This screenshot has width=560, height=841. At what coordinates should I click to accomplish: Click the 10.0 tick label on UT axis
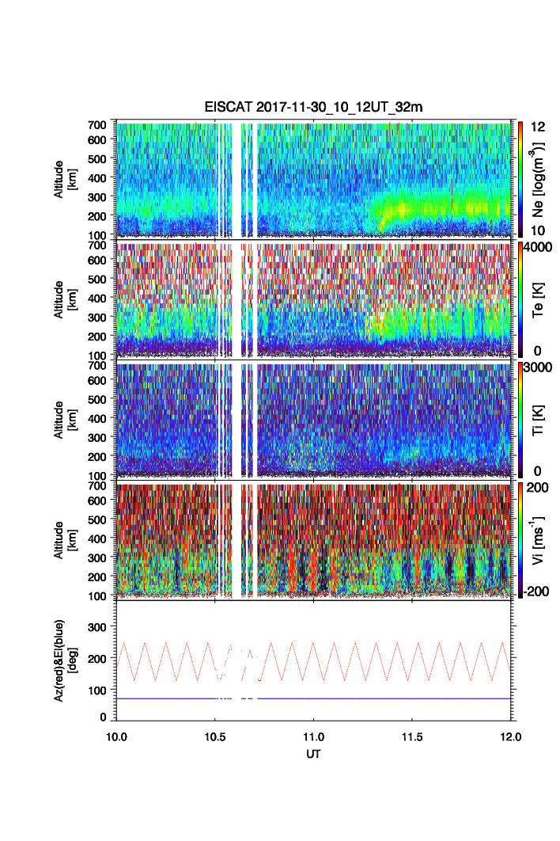click(x=117, y=736)
